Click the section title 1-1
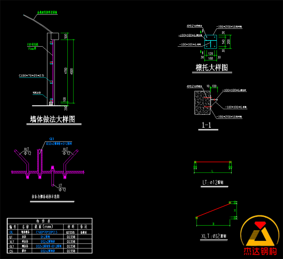Viewport: 283px width, 259px height. [207, 125]
